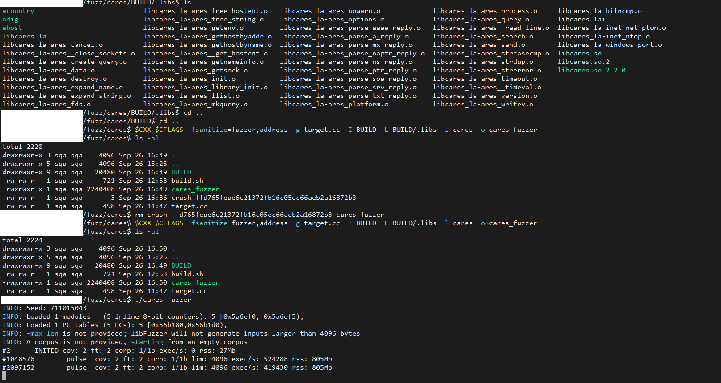Select 'exec/s: 524288' value

pos(260,359)
